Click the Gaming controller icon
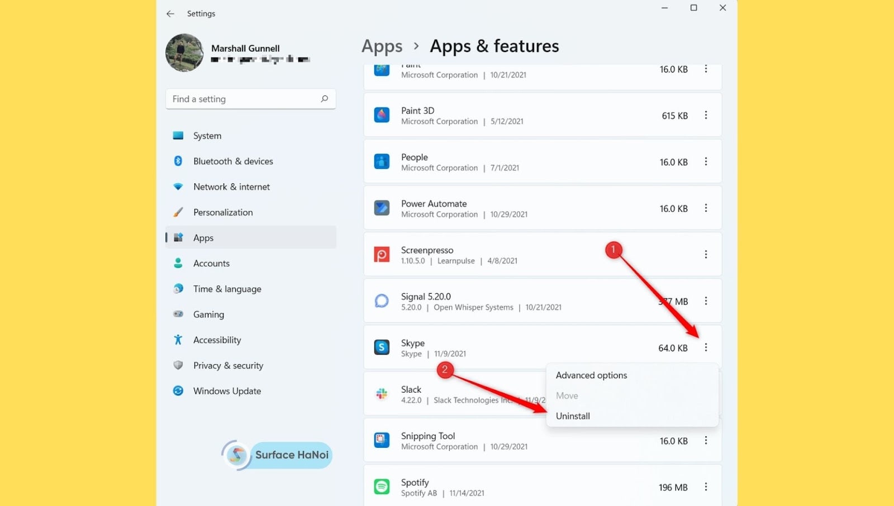The height and width of the screenshot is (506, 894). 178,314
